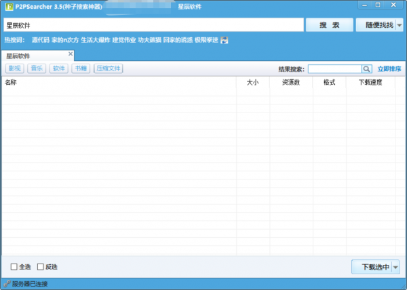Click the 服务器已连接 status text
The height and width of the screenshot is (290, 407).
pos(30,284)
